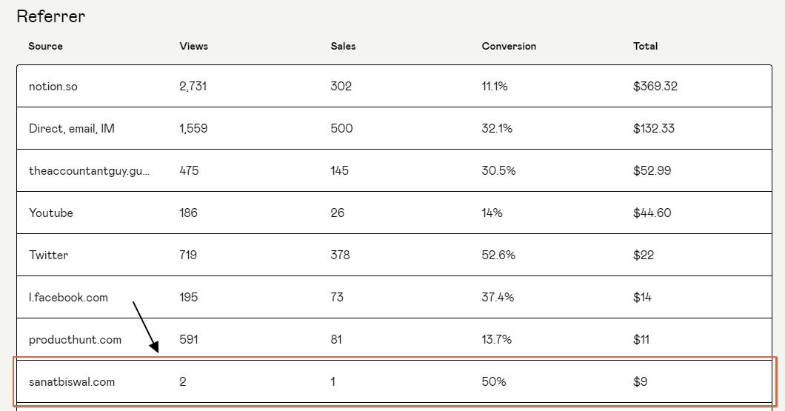Sort by Source column header
The height and width of the screenshot is (411, 785).
[45, 46]
